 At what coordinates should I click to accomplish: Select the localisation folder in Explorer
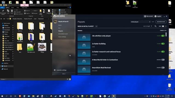click(x=20, y=38)
